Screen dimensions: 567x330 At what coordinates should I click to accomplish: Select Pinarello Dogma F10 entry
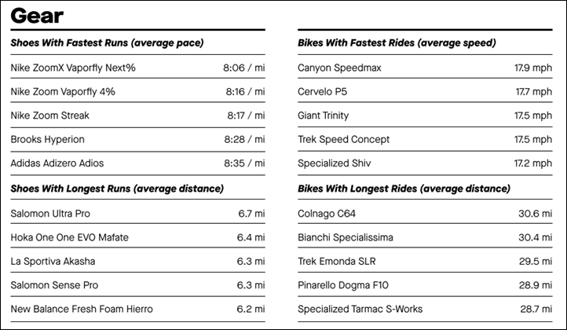(425, 285)
